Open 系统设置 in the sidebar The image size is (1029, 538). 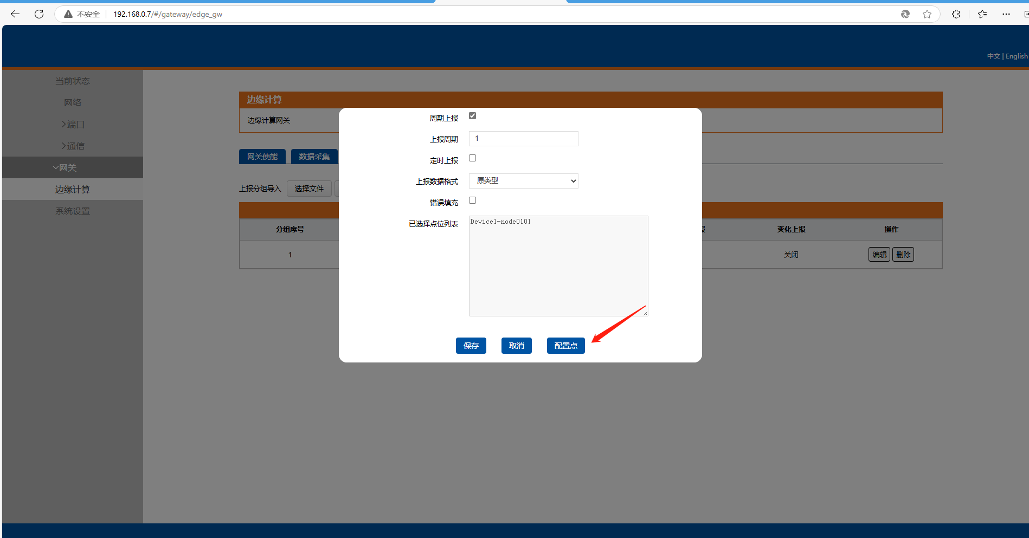tap(73, 211)
